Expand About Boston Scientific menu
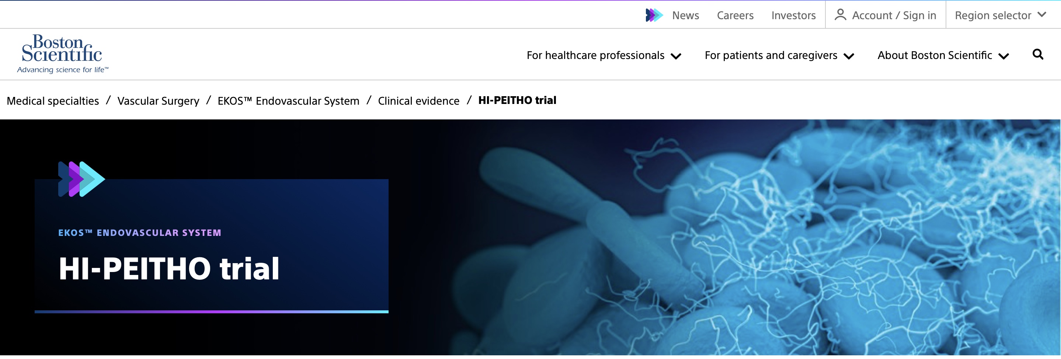Screen dimensions: 1061x359 [x=943, y=55]
